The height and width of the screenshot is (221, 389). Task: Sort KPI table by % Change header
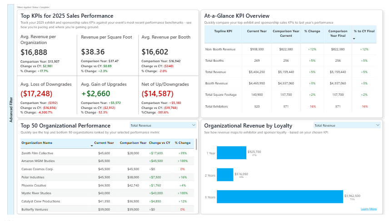click(x=312, y=31)
